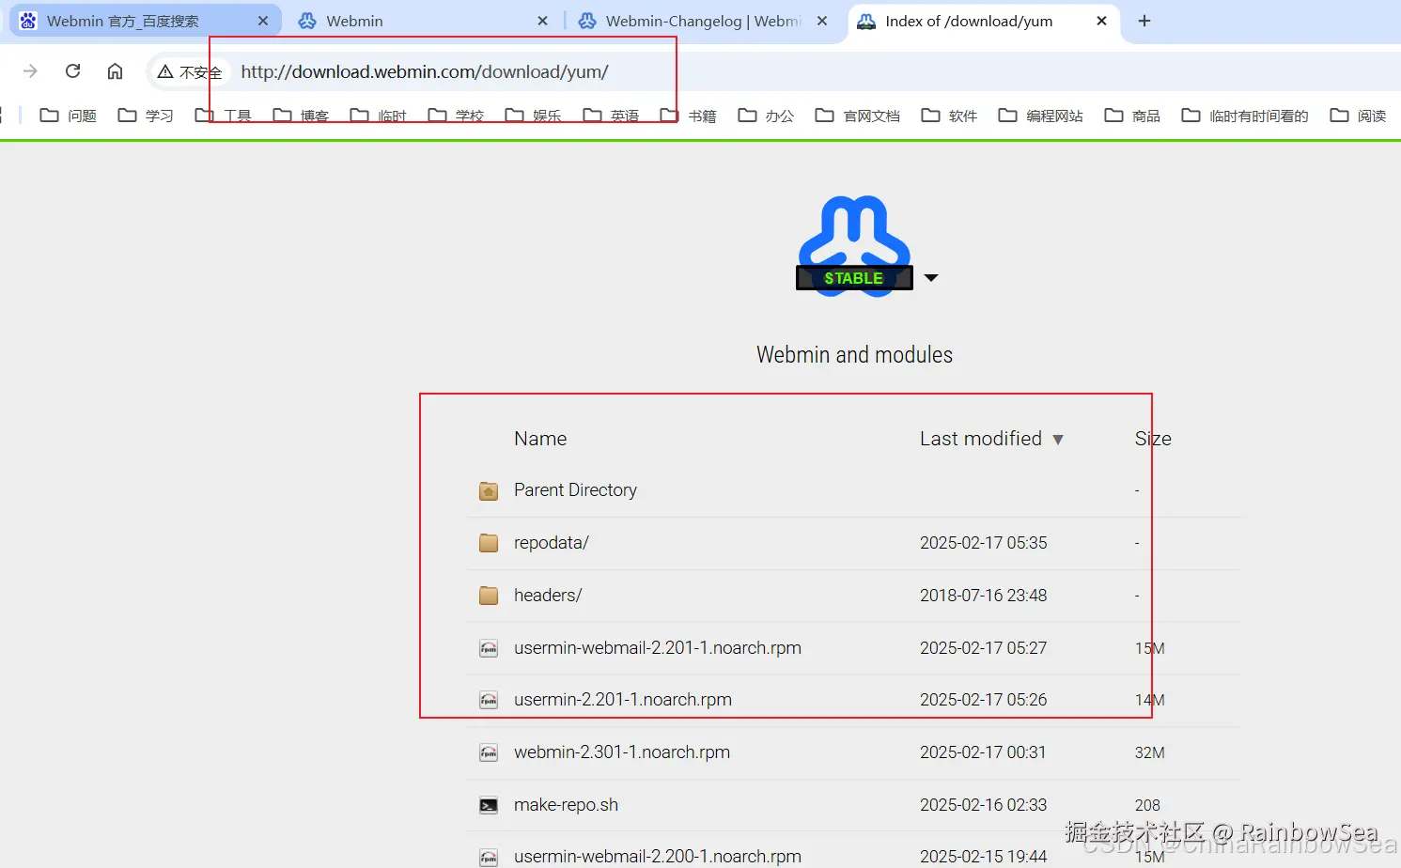This screenshot has height=868, width=1401.
Task: Close the Webmin 官方_百度搜索 tab
Action: [263, 21]
